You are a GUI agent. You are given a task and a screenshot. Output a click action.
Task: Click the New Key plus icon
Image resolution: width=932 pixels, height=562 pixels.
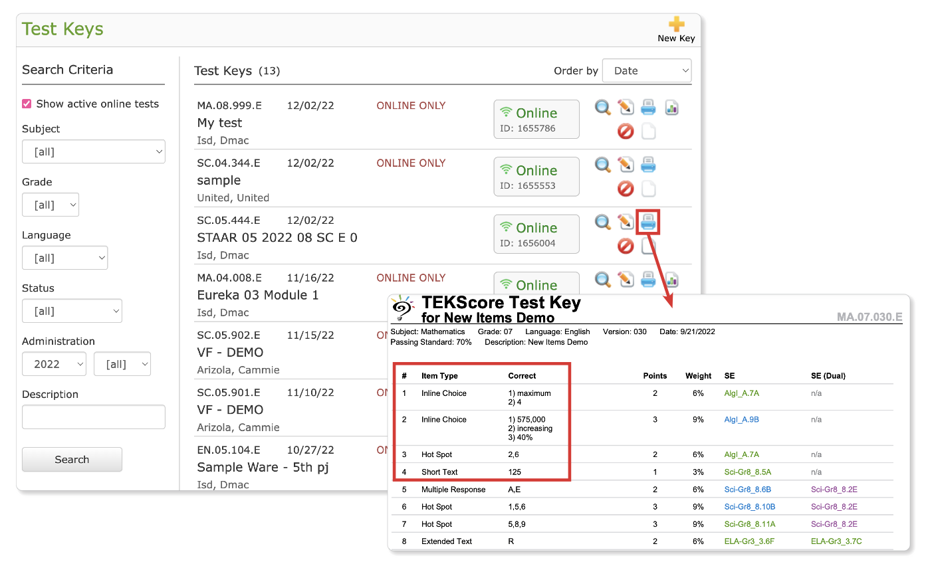tap(676, 24)
